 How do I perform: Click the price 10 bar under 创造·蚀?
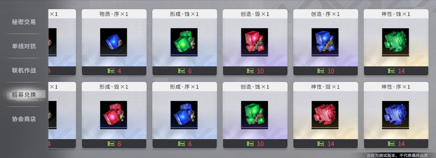pos(255,144)
